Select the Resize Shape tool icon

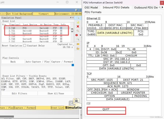click(x=78, y=39)
